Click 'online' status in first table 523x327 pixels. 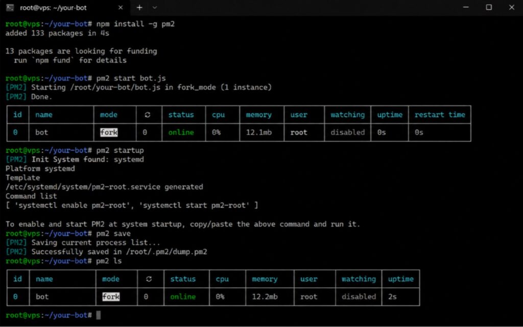point(181,132)
